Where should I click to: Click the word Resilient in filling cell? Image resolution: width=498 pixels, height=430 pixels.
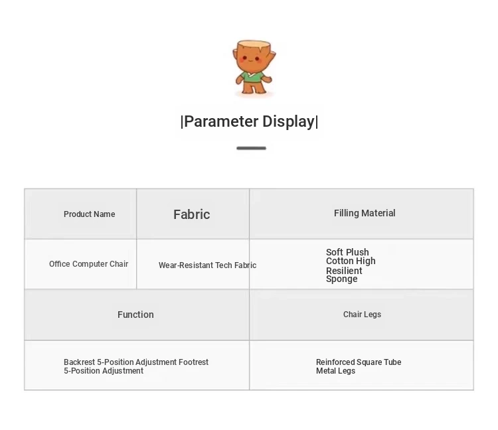pos(344,271)
